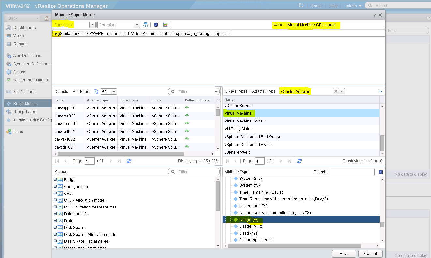Go to next page in Objects pager

click(111, 161)
